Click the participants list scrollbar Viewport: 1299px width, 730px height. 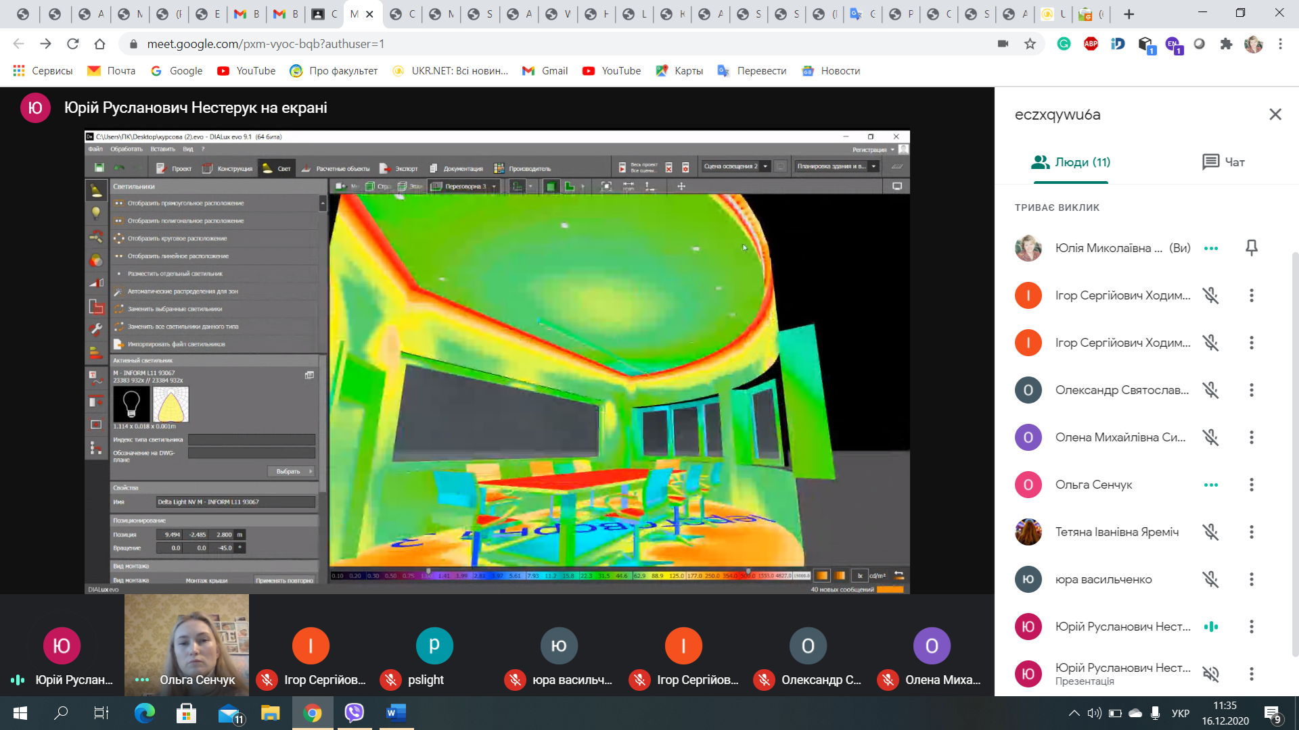pos(1295,453)
